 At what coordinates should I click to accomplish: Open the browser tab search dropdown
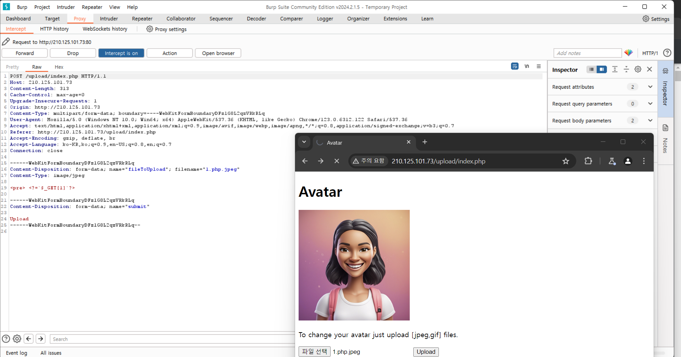[304, 142]
